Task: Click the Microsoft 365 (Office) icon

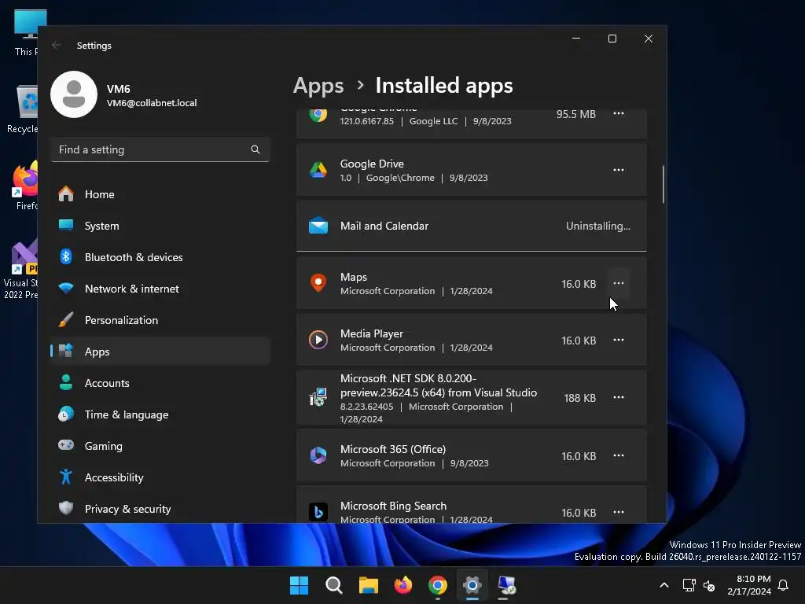Action: pyautogui.click(x=318, y=455)
